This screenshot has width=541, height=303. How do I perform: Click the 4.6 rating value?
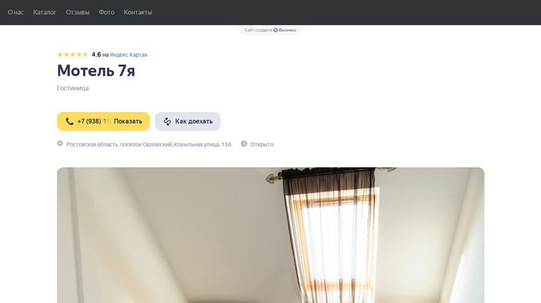coord(96,55)
